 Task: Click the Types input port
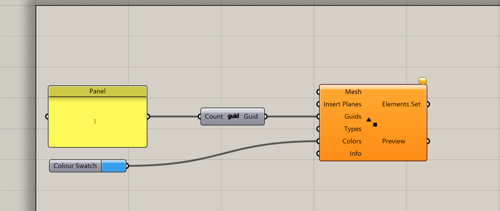tap(318, 129)
